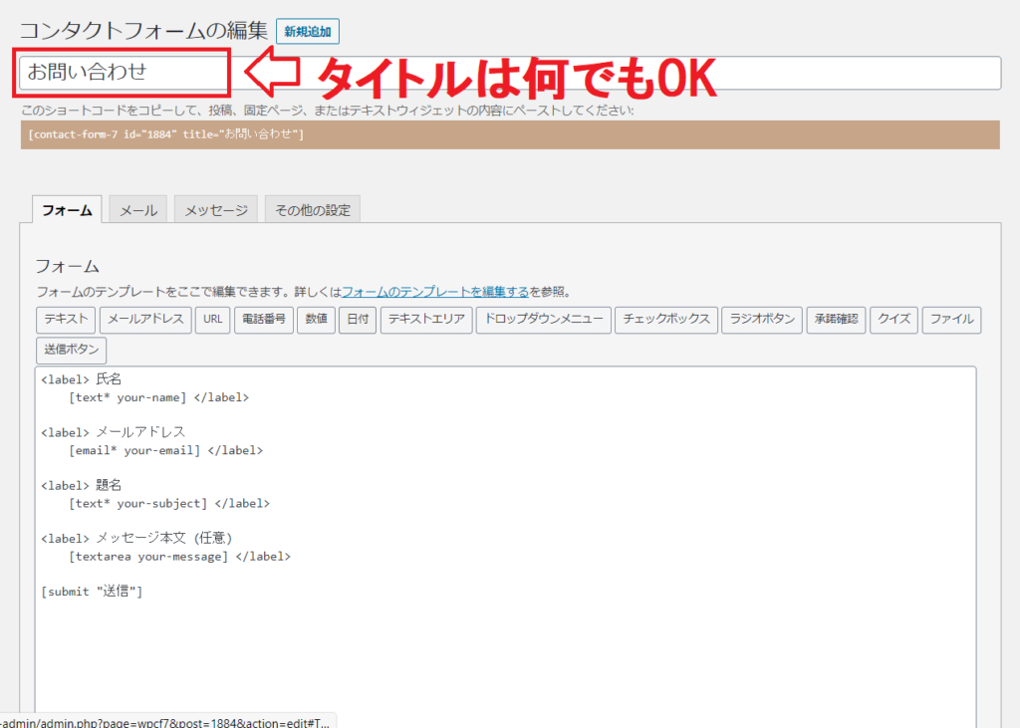Insert a 日付 form tag

click(x=357, y=320)
